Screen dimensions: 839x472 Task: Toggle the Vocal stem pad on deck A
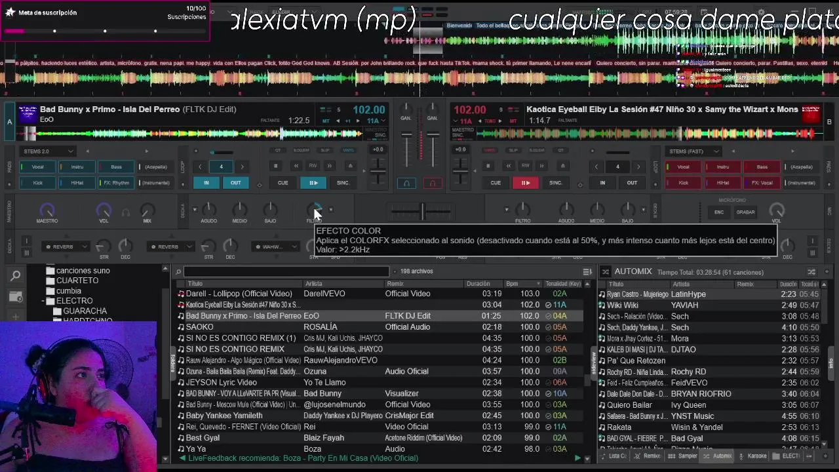click(39, 167)
